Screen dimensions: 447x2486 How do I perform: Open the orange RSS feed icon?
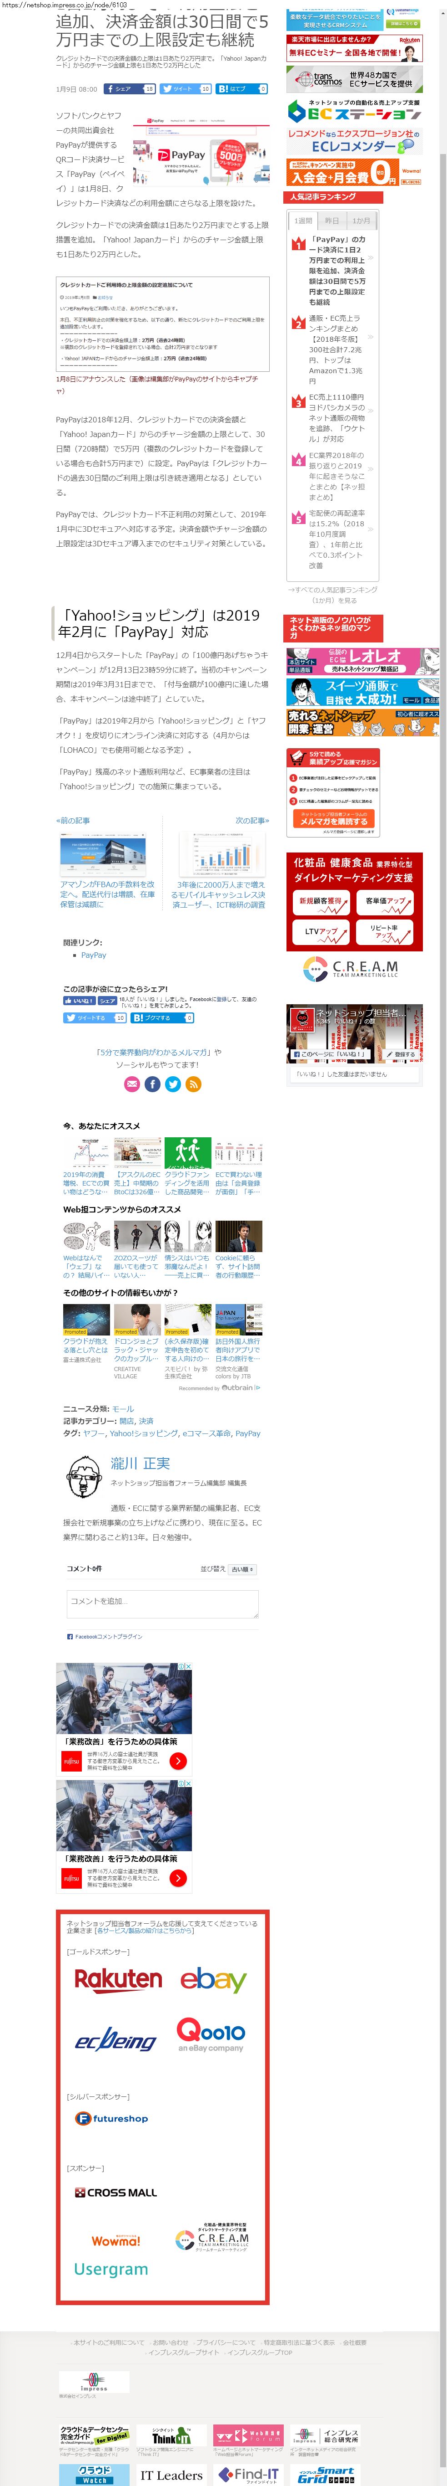(x=193, y=1085)
